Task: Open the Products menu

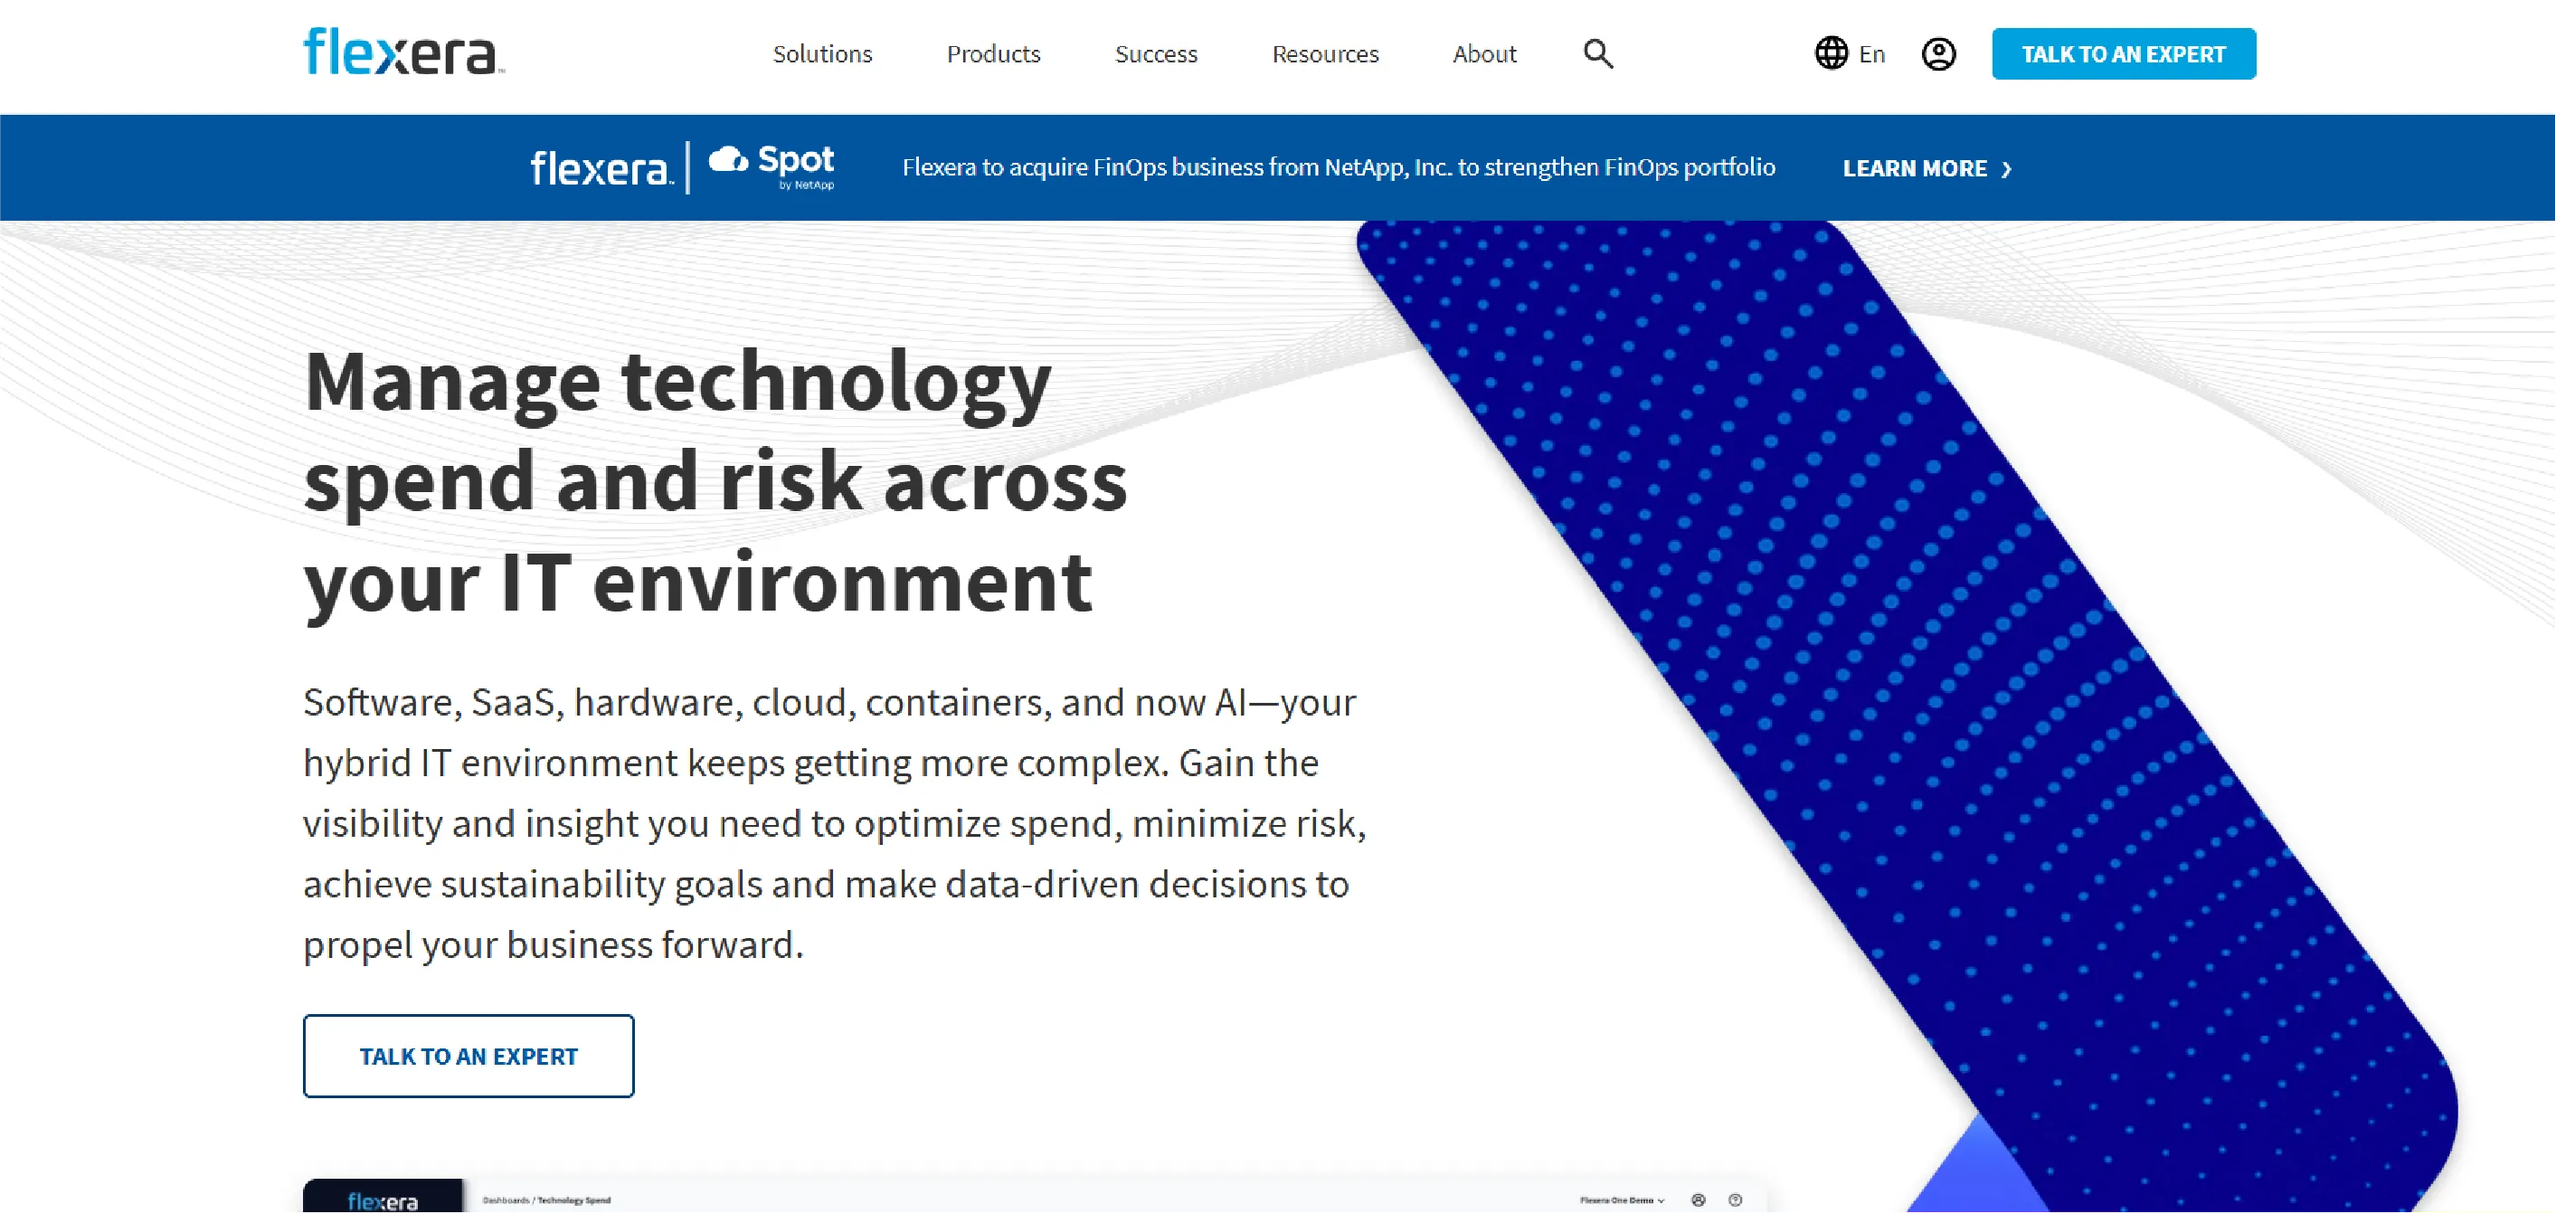Action: pyautogui.click(x=993, y=53)
